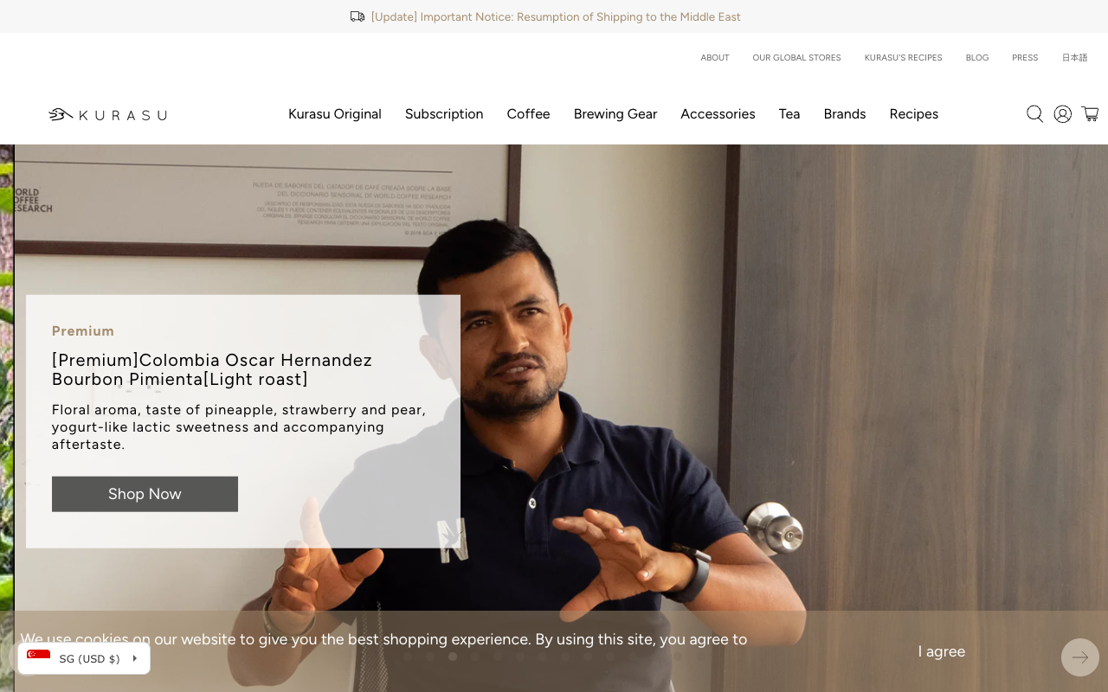Click the Kurasu logo
This screenshot has height=692, width=1108.
[x=107, y=114]
